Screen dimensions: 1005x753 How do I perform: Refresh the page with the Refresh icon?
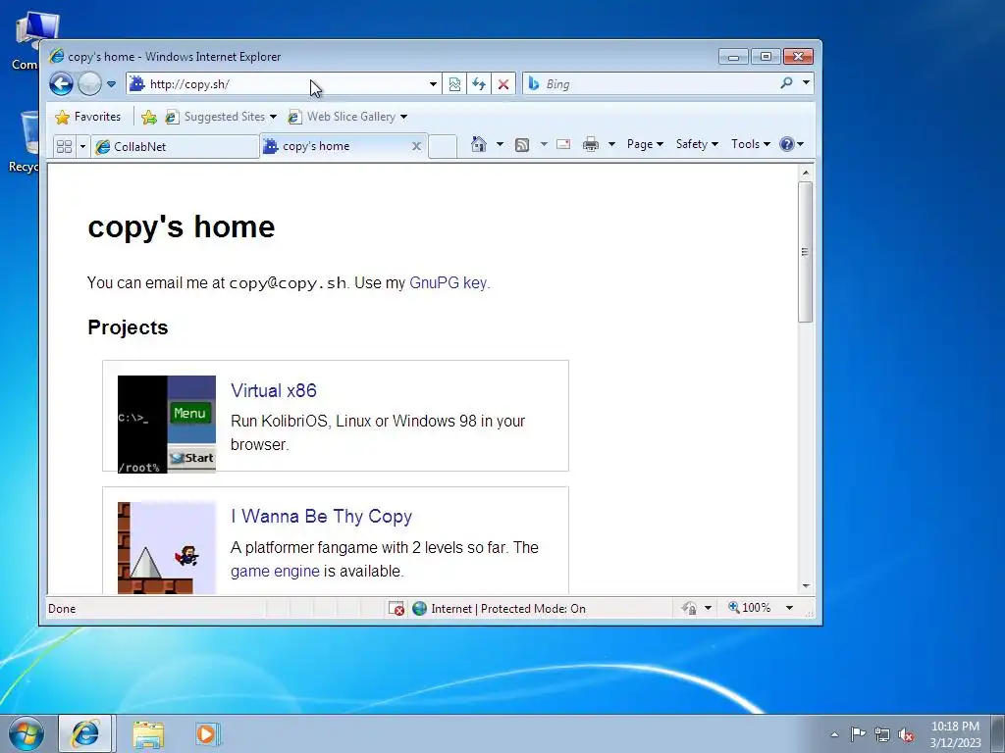tap(479, 84)
